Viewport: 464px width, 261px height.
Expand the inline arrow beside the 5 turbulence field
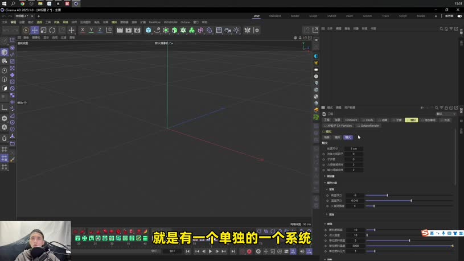point(332,206)
